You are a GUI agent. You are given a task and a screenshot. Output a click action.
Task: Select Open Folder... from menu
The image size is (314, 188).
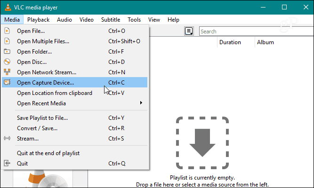coord(74,52)
